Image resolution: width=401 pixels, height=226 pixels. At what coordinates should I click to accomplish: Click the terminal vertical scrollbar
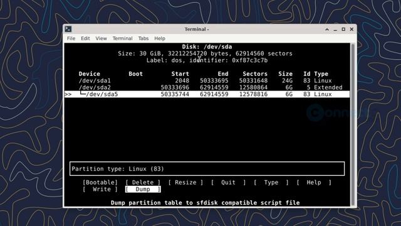[x=353, y=124]
